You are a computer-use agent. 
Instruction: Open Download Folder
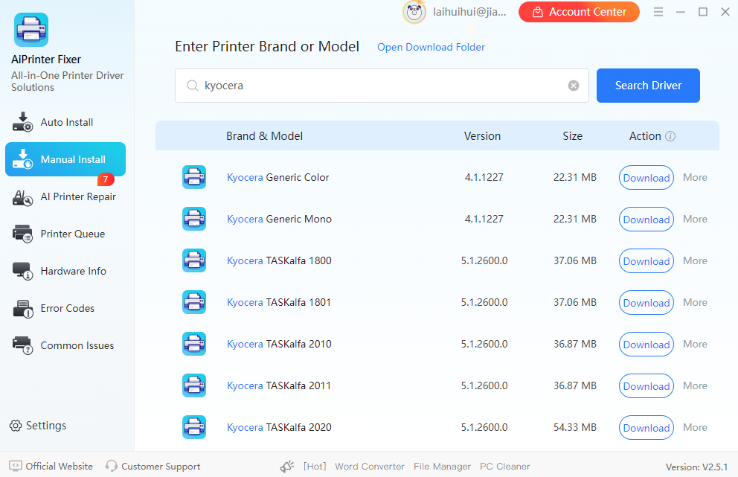pyautogui.click(x=431, y=47)
